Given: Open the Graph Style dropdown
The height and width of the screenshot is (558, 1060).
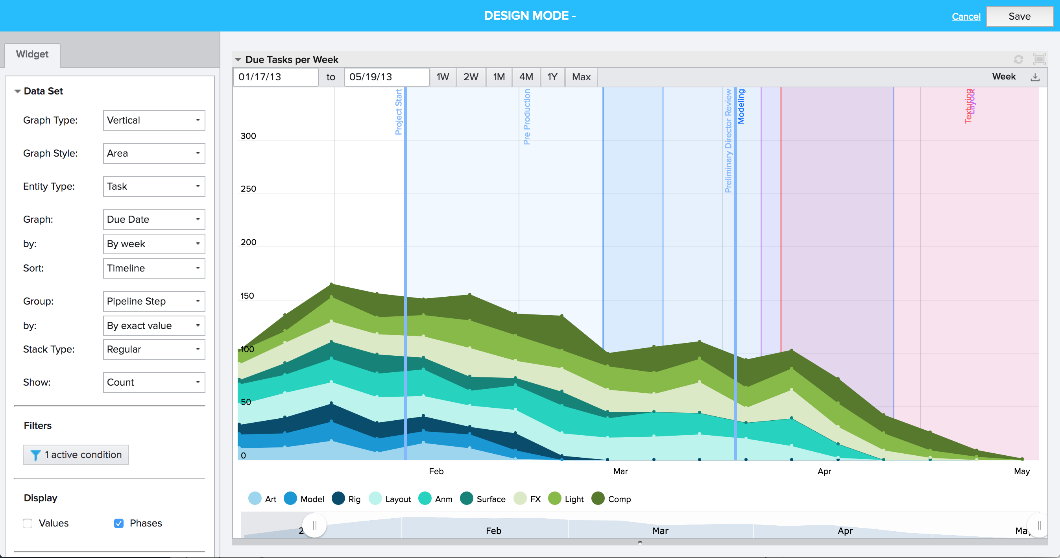Looking at the screenshot, I should coord(154,153).
